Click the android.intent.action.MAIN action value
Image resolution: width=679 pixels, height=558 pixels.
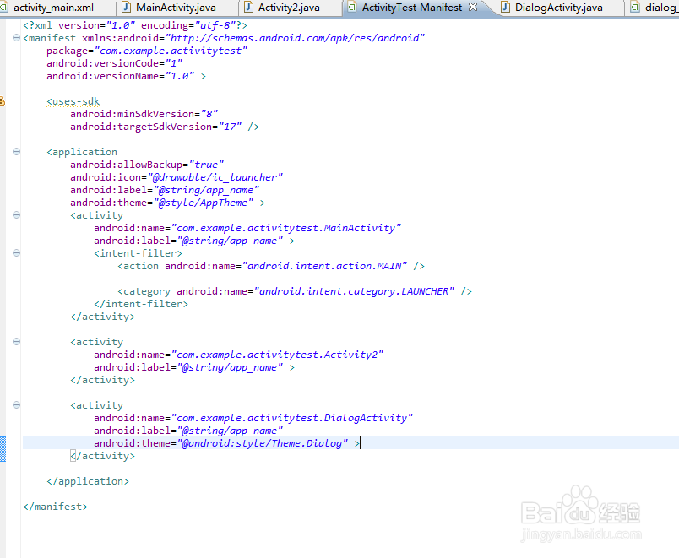(324, 266)
